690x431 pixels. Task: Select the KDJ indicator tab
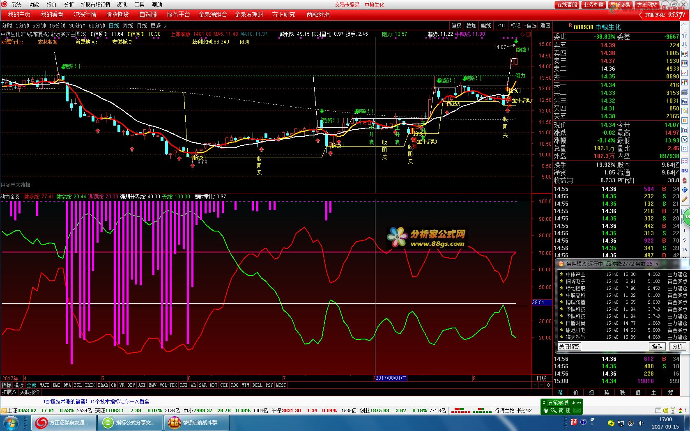point(213,385)
